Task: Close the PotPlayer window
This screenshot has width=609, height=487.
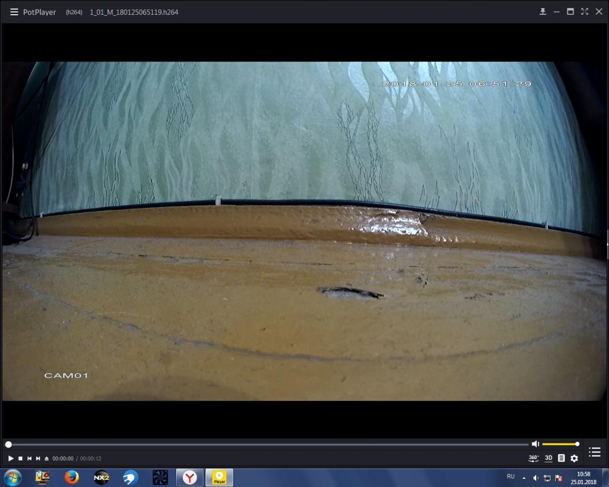Action: [599, 12]
